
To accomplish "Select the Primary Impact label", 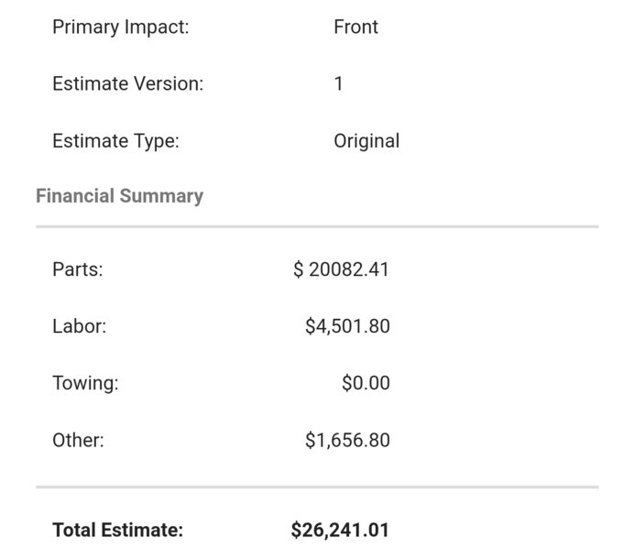I will click(121, 27).
